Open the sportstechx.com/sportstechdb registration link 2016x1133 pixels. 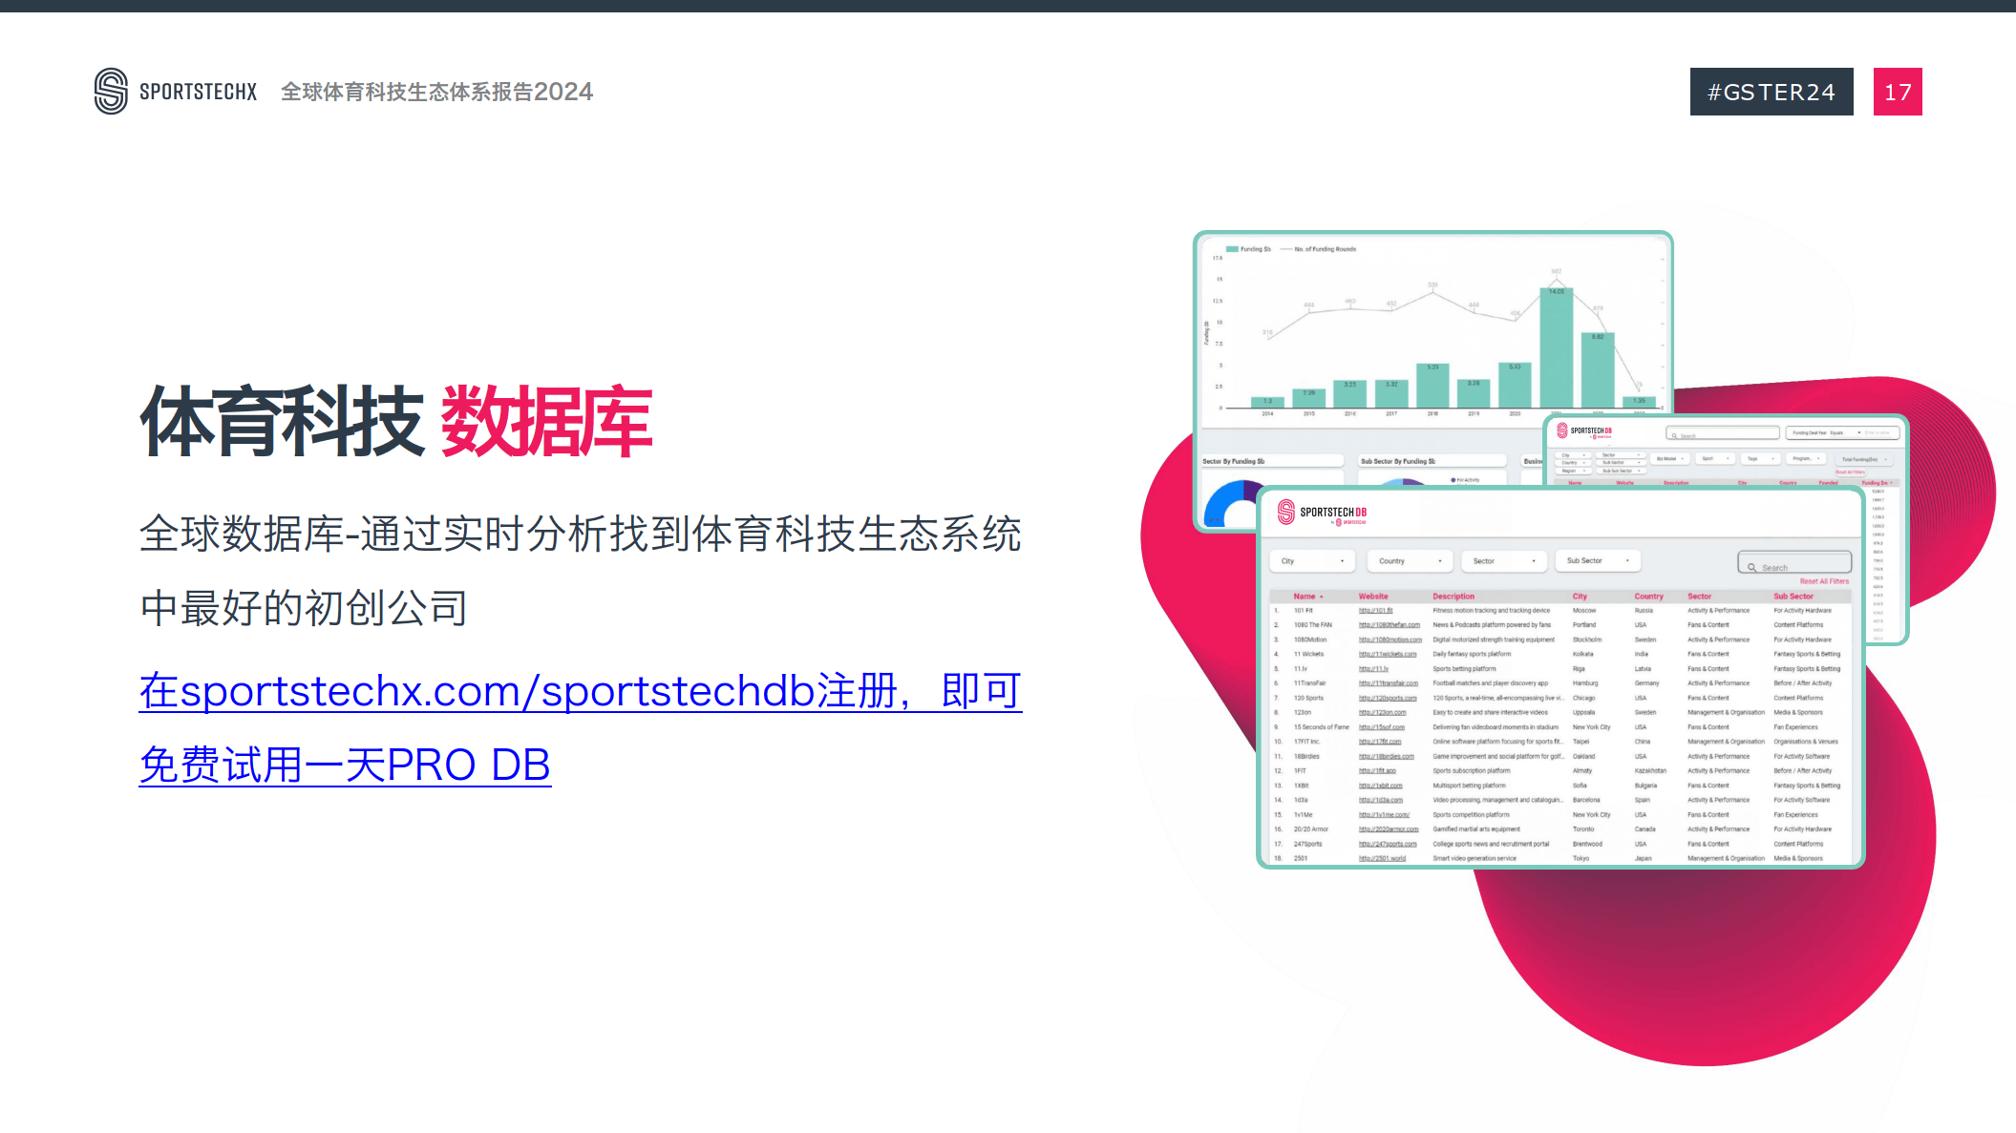click(581, 727)
